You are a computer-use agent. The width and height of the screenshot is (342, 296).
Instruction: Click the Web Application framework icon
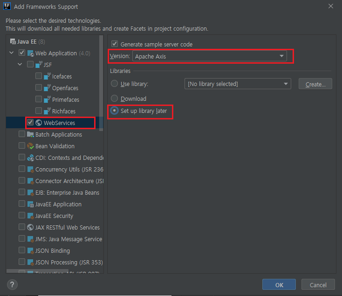pyautogui.click(x=30, y=53)
